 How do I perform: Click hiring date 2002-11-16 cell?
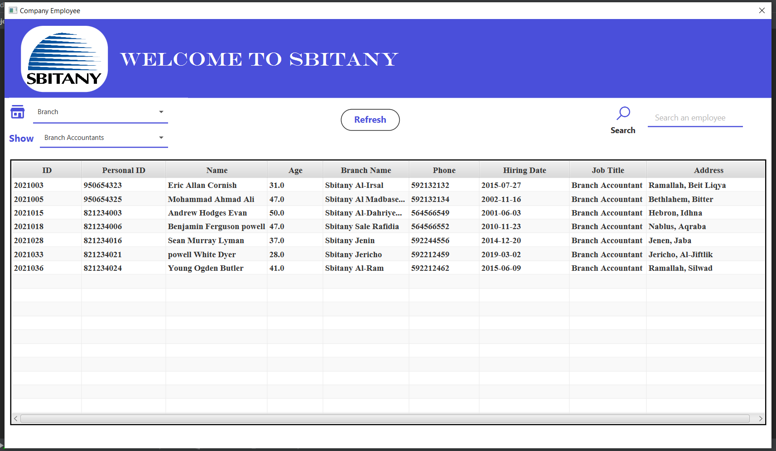524,199
